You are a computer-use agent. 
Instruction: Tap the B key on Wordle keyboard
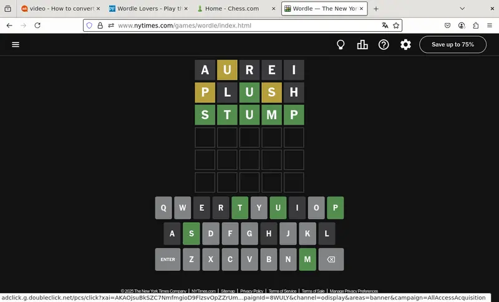pos(269,260)
